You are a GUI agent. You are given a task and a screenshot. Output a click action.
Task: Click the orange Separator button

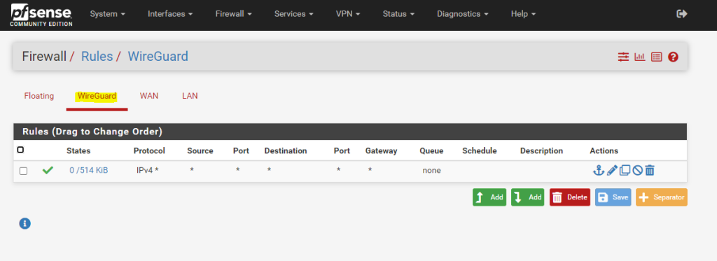pyautogui.click(x=661, y=197)
